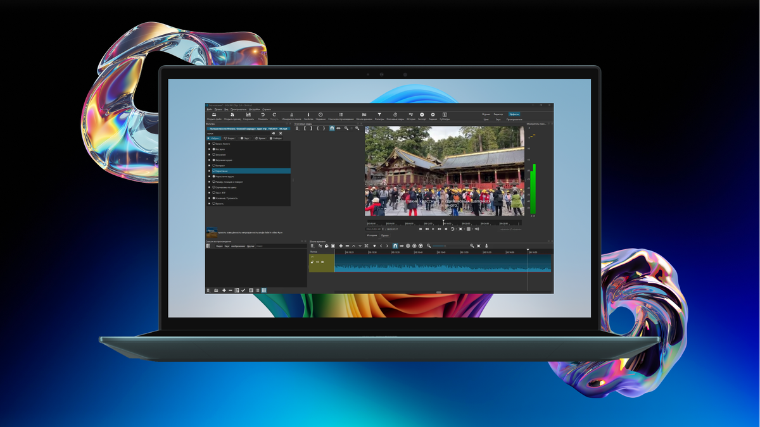This screenshot has width=760, height=427.
Task: Start playback with the player play button
Action: pyautogui.click(x=433, y=229)
